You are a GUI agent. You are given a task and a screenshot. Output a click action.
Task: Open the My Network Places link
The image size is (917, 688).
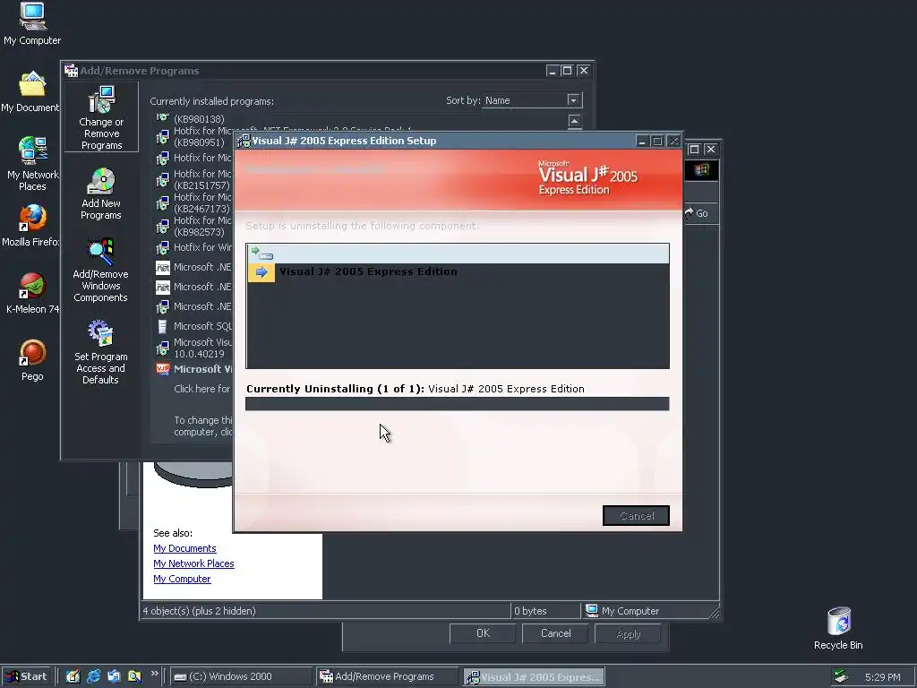tap(193, 563)
